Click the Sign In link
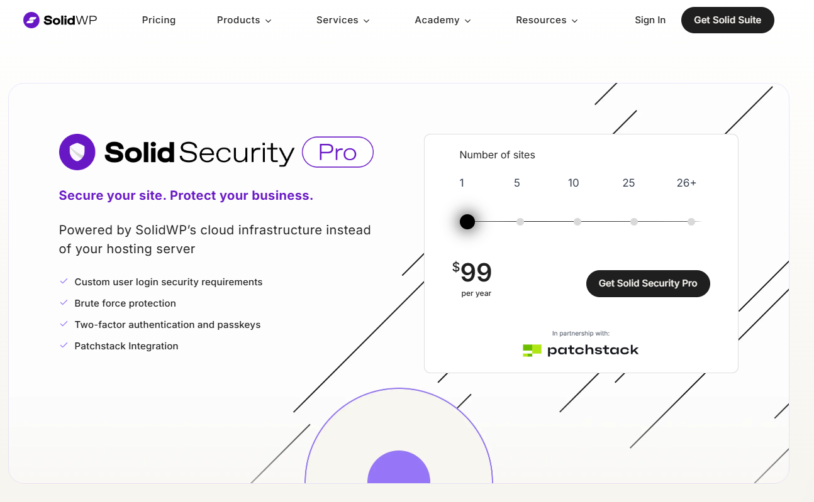 pyautogui.click(x=650, y=19)
